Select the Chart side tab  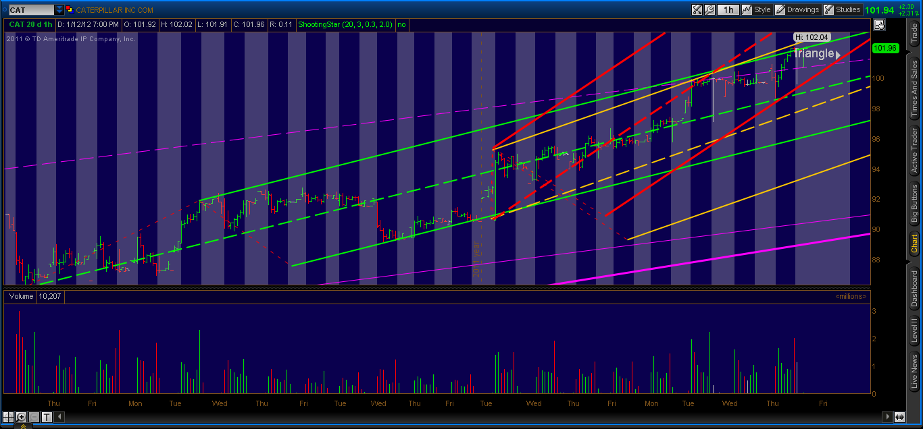pyautogui.click(x=914, y=244)
